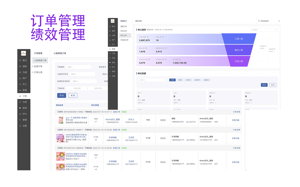The image size is (300, 187).
Task: Click the 帮助和服务 help icon
Action: (259, 21)
